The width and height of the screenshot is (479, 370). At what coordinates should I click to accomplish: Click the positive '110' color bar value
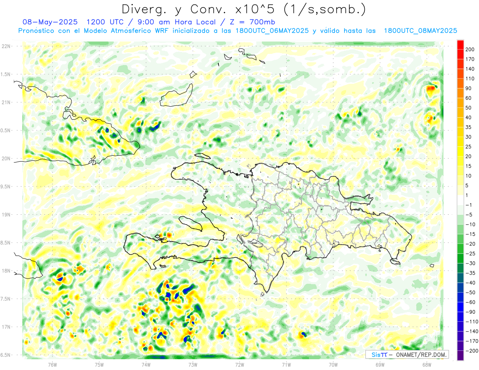(470, 79)
